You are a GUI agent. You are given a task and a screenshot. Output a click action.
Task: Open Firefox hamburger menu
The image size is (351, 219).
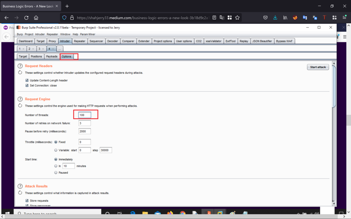coord(345,18)
